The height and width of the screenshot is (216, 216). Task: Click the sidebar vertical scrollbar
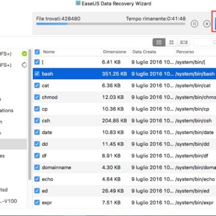[x=29, y=115]
